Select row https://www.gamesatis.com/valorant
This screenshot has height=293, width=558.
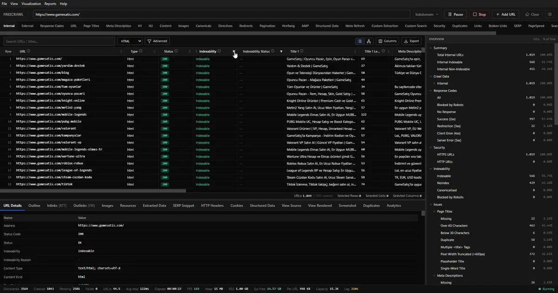(212, 128)
